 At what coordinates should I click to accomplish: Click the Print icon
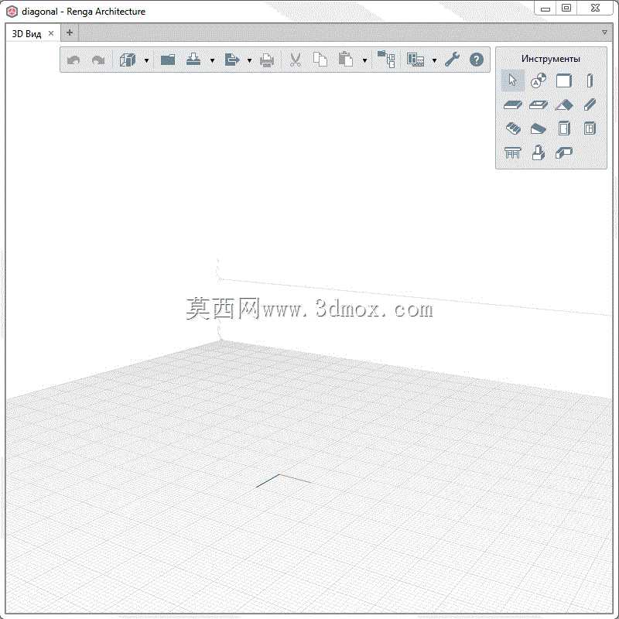267,60
